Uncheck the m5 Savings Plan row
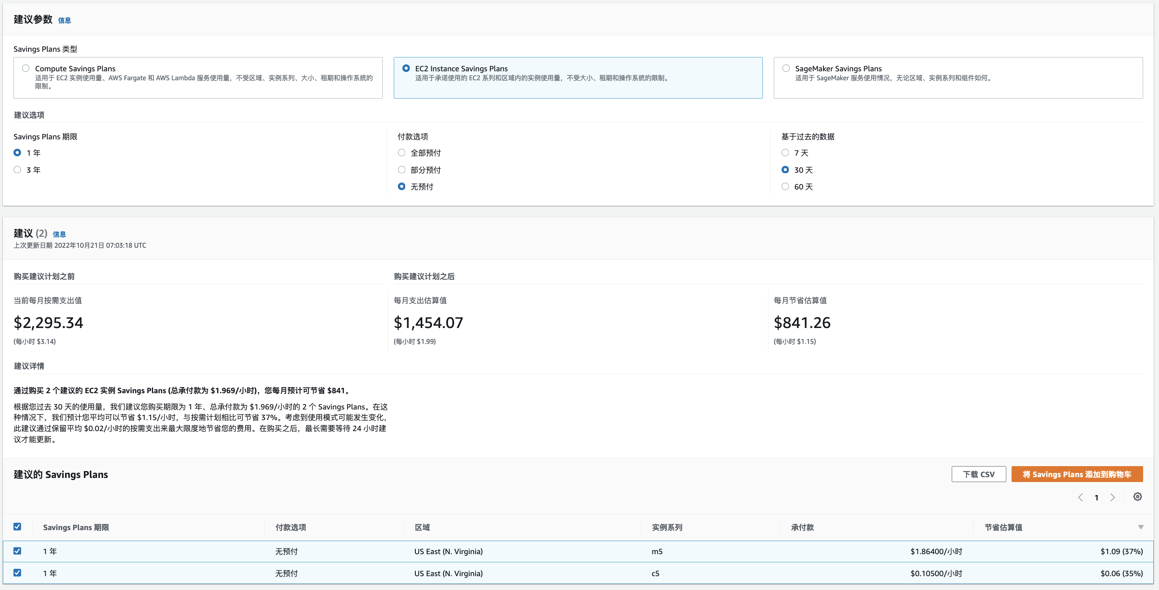1159x590 pixels. click(x=18, y=551)
